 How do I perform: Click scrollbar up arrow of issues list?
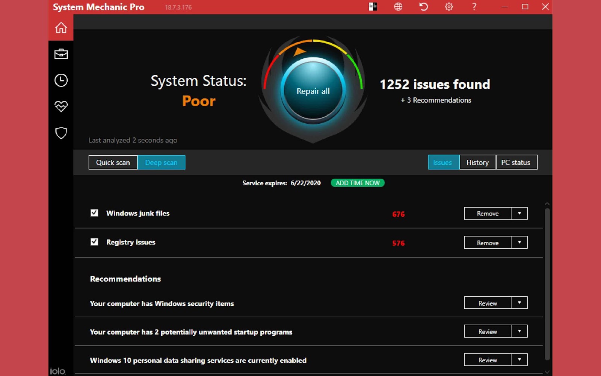point(547,204)
